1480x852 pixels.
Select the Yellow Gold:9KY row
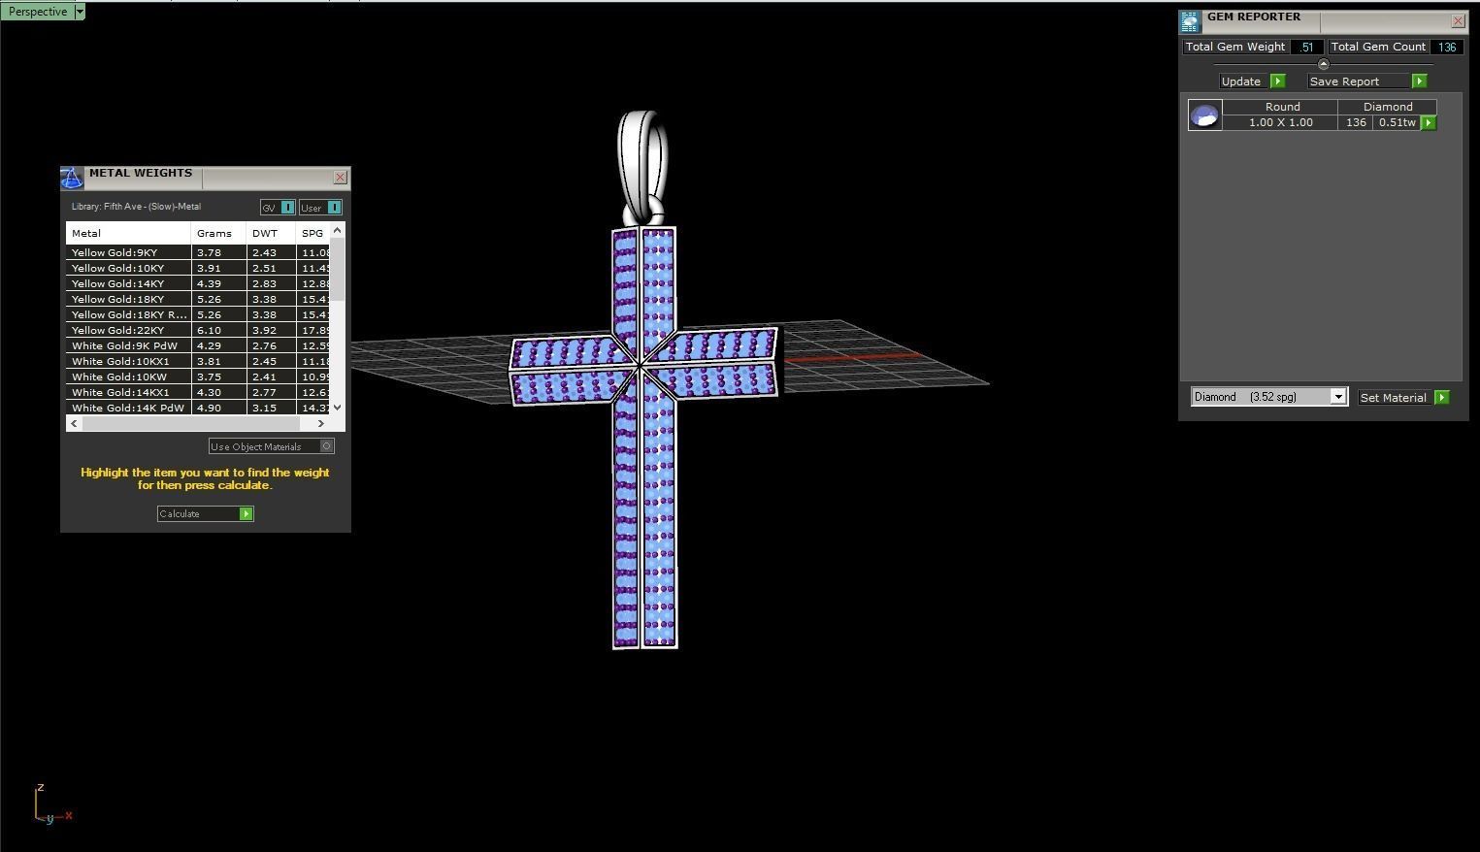click(x=199, y=252)
